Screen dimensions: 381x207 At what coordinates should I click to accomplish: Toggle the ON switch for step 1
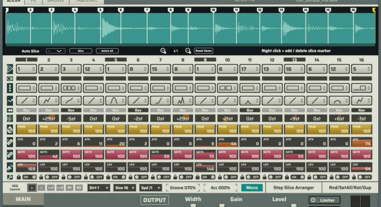coord(28,177)
